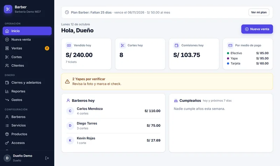Click the Diego Torres barber row
This screenshot has width=280, height=166.
113,126
